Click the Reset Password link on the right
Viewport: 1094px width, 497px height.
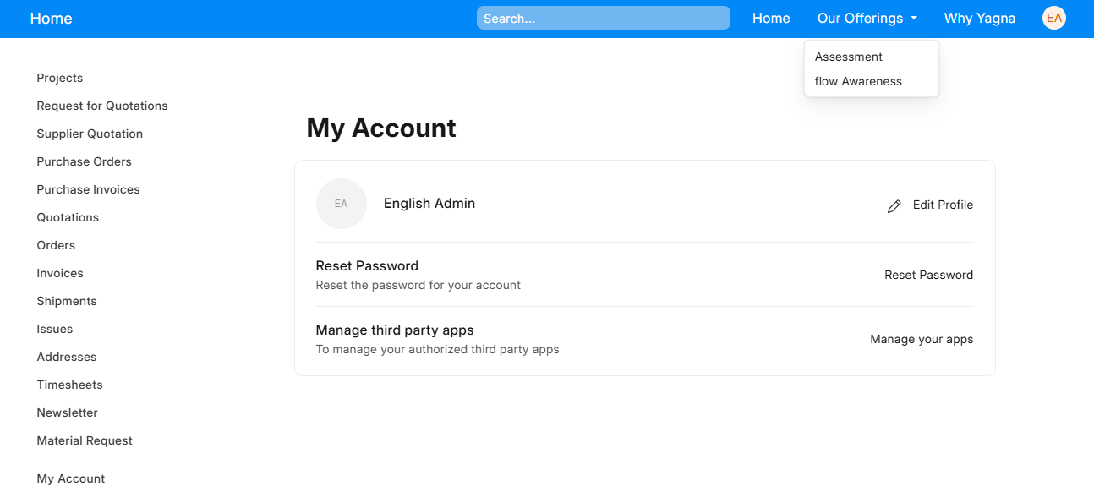(x=928, y=275)
